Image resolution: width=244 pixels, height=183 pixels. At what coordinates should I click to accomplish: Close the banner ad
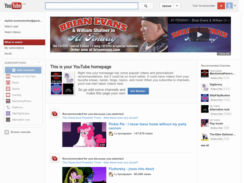click(224, 54)
